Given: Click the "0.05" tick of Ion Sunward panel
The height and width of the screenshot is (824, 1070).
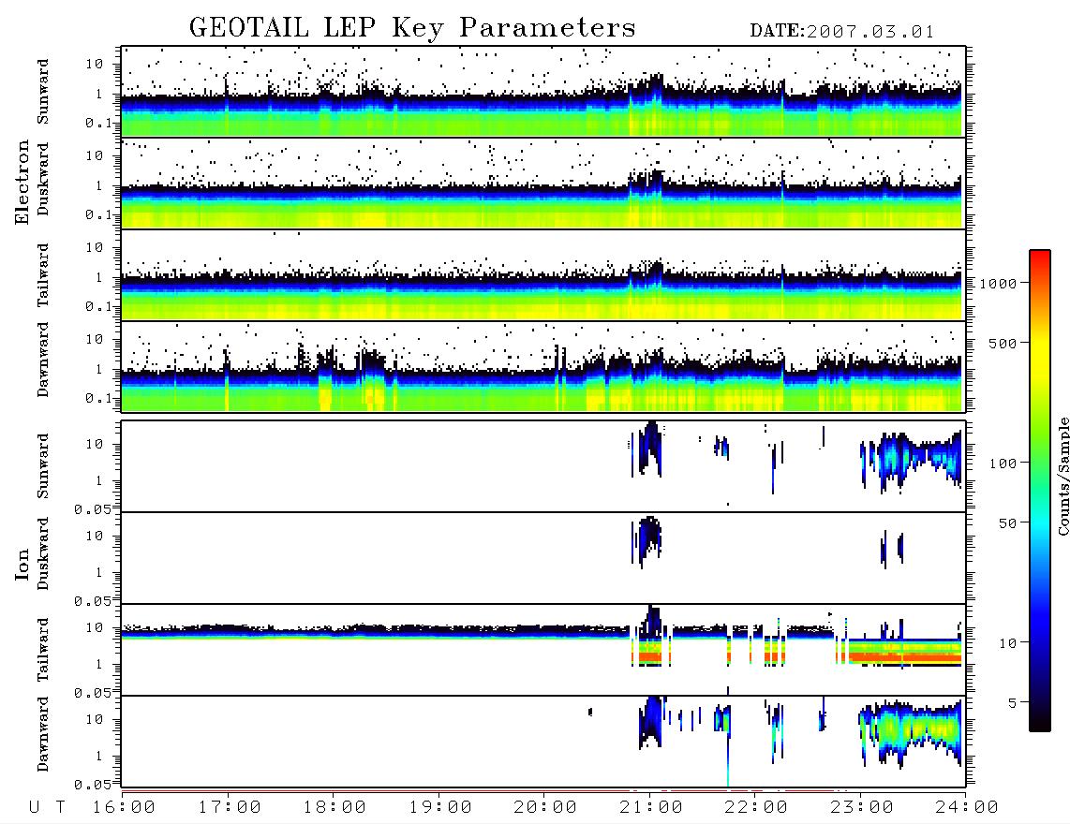Looking at the screenshot, I should click(x=93, y=508).
